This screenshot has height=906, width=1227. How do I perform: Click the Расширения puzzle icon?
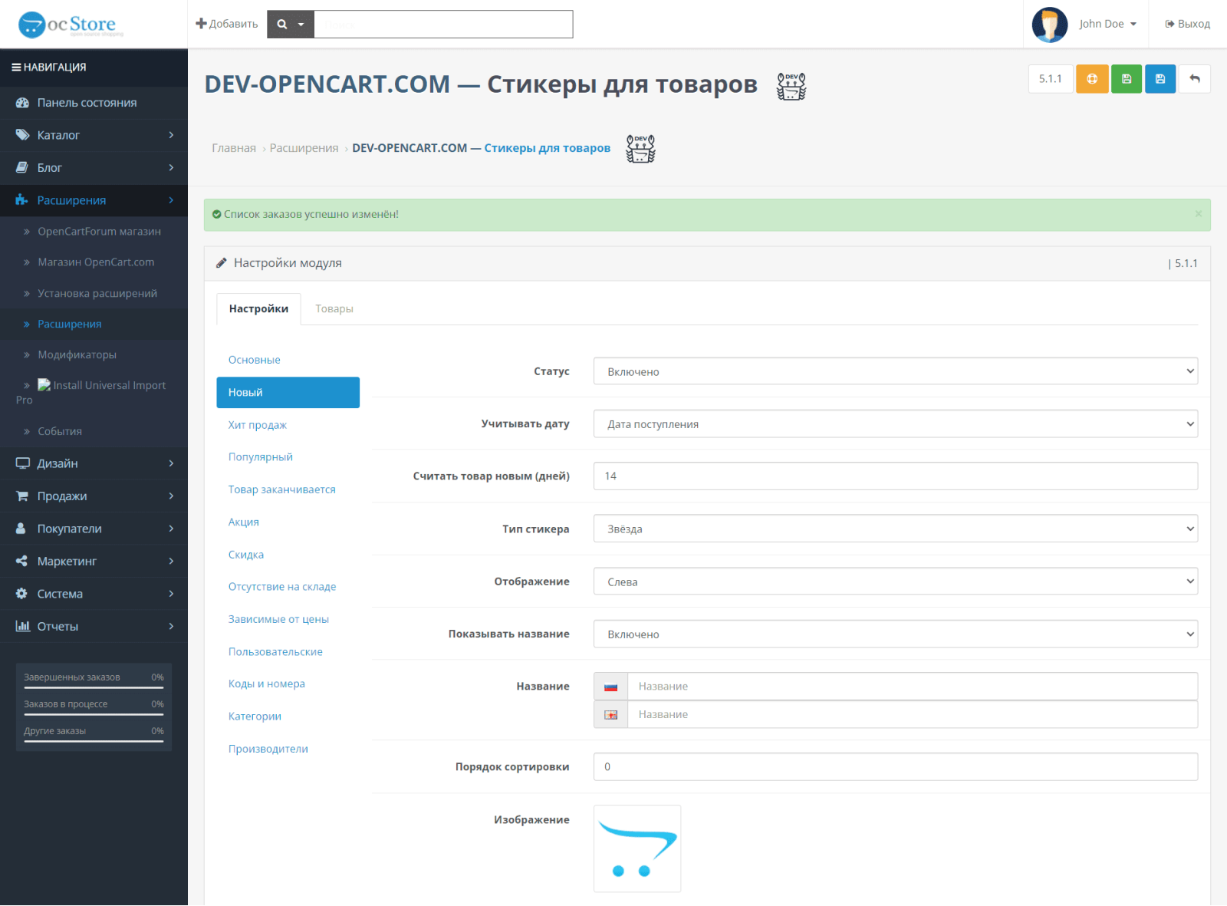[21, 200]
